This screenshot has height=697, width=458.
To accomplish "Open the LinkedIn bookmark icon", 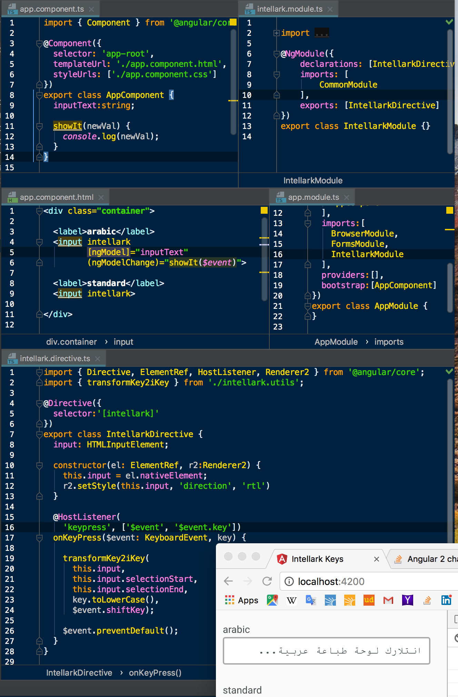I will 446,600.
